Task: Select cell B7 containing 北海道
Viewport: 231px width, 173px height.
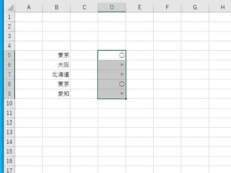Action: pyautogui.click(x=56, y=75)
